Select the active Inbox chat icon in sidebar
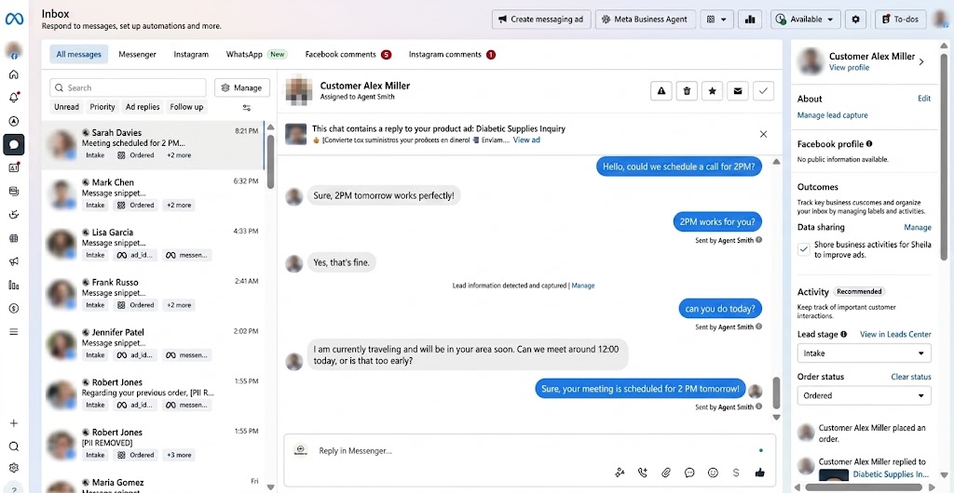 14,144
